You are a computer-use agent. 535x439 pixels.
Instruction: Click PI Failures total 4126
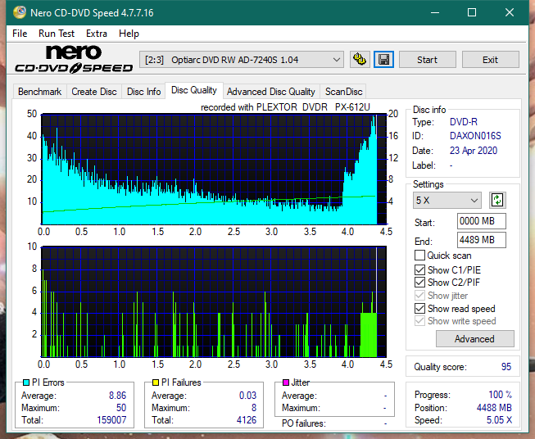[x=247, y=420]
